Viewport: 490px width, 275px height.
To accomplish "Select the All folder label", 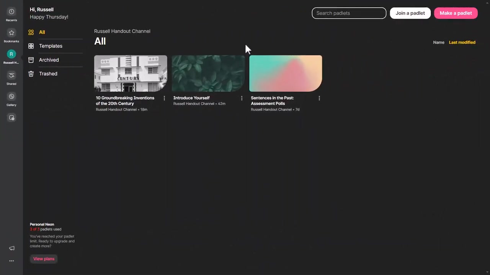I will [x=42, y=32].
